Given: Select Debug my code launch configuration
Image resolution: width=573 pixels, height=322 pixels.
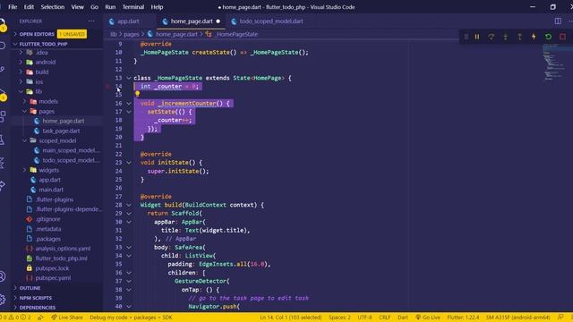Looking at the screenshot, I should tap(131, 318).
